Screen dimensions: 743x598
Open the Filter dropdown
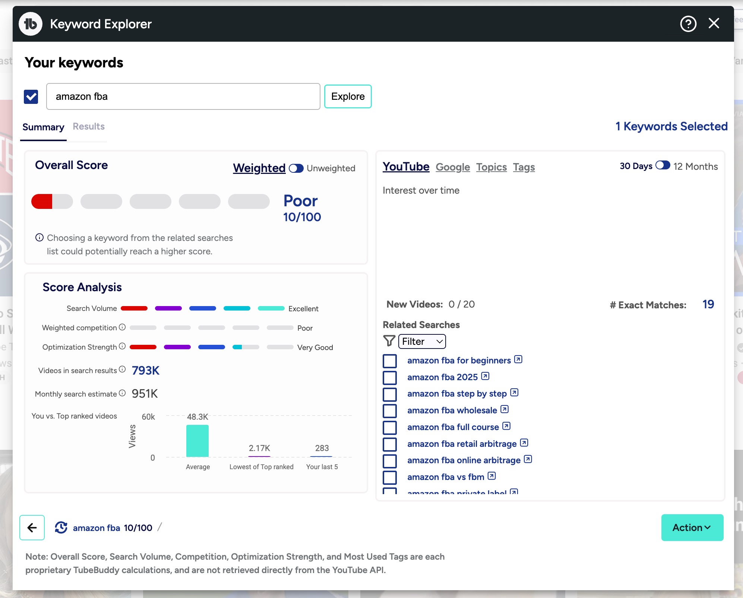click(422, 341)
